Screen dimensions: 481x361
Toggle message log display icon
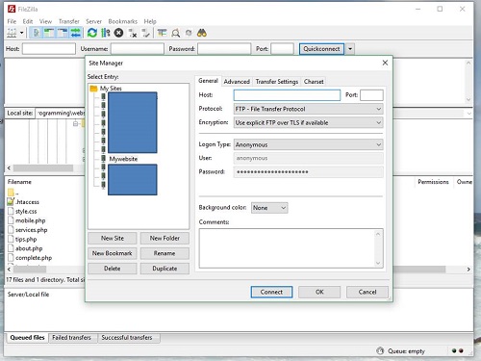(x=36, y=33)
